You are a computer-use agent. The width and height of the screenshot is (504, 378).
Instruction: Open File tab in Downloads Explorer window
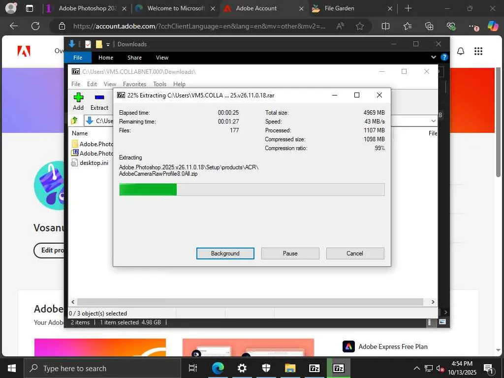click(78, 58)
